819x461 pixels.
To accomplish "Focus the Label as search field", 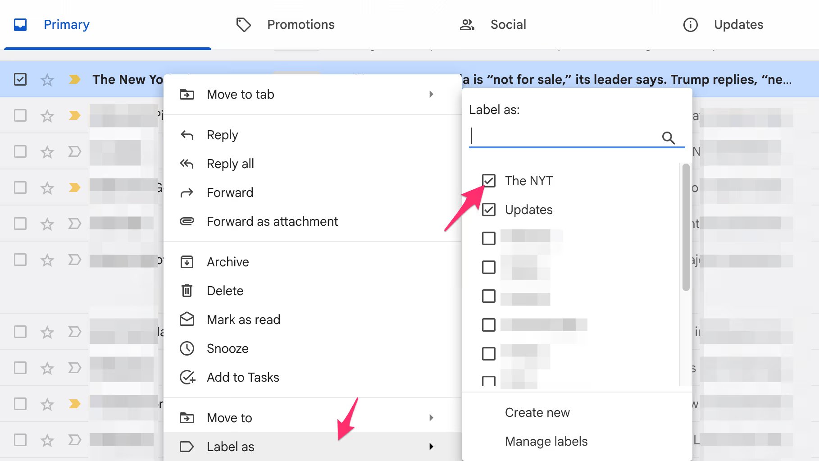I will coord(563,137).
